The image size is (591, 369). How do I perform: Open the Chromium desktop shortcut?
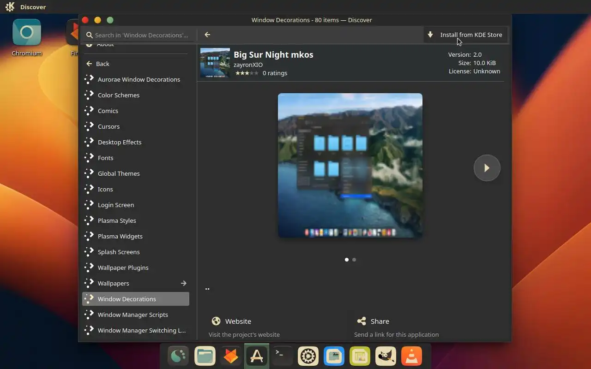coord(27,38)
